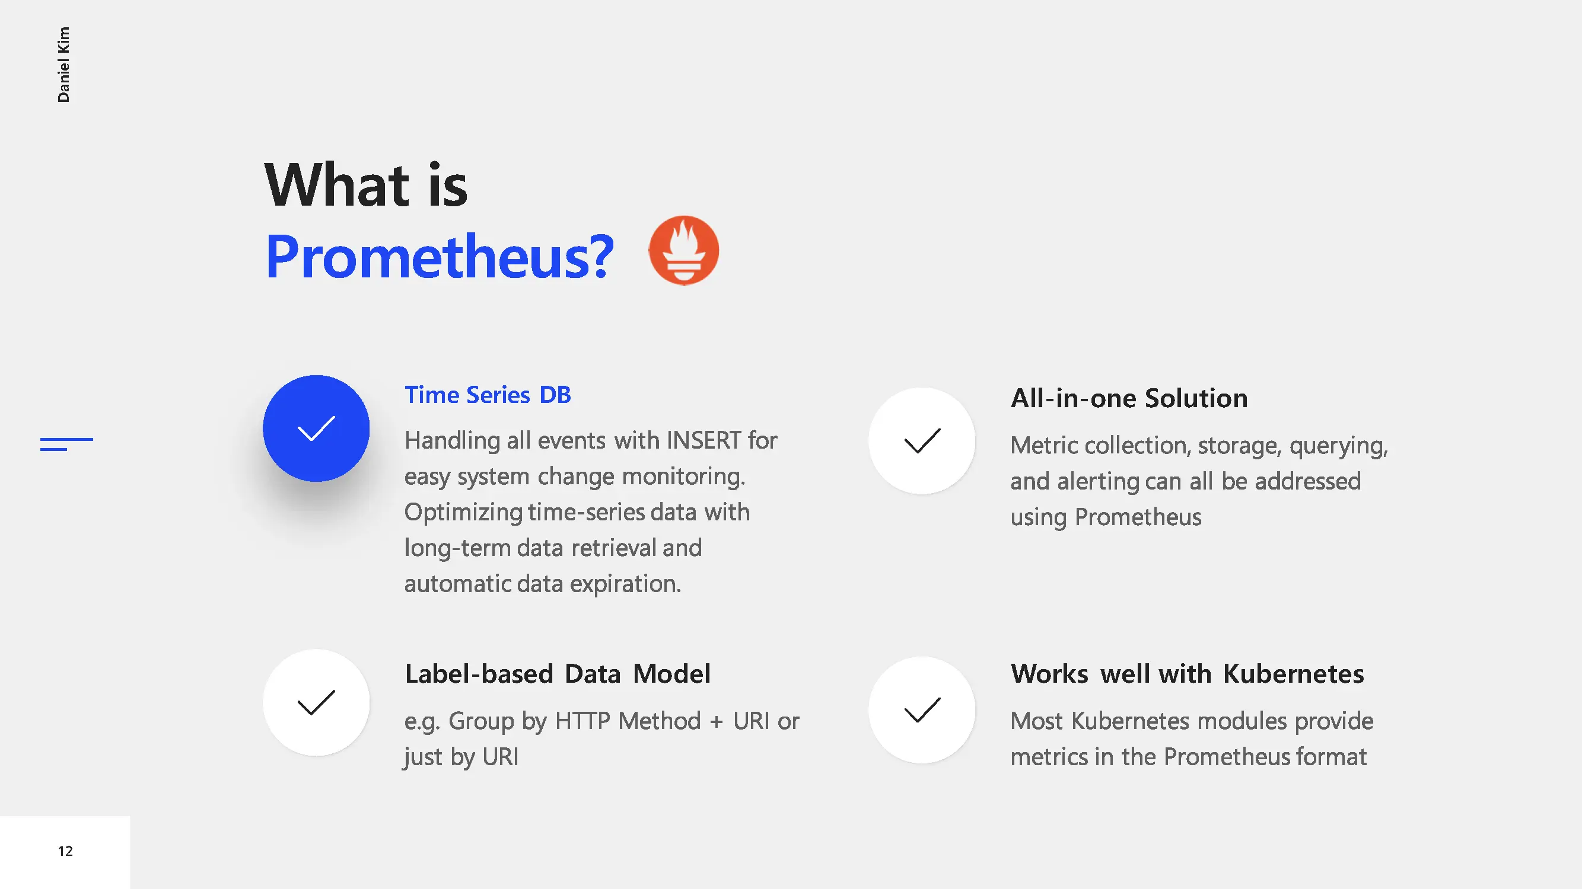The image size is (1582, 889).
Task: Select the checkmark circle beside Label-based Data Model
Action: pyautogui.click(x=316, y=702)
